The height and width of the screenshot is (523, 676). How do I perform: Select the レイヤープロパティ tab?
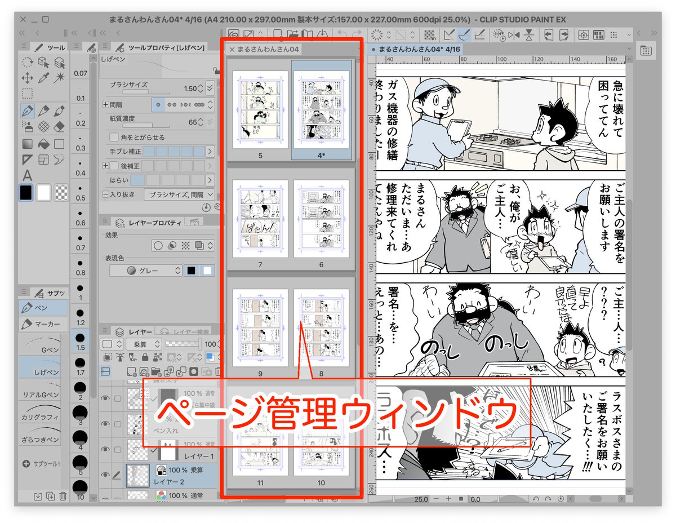(x=148, y=223)
